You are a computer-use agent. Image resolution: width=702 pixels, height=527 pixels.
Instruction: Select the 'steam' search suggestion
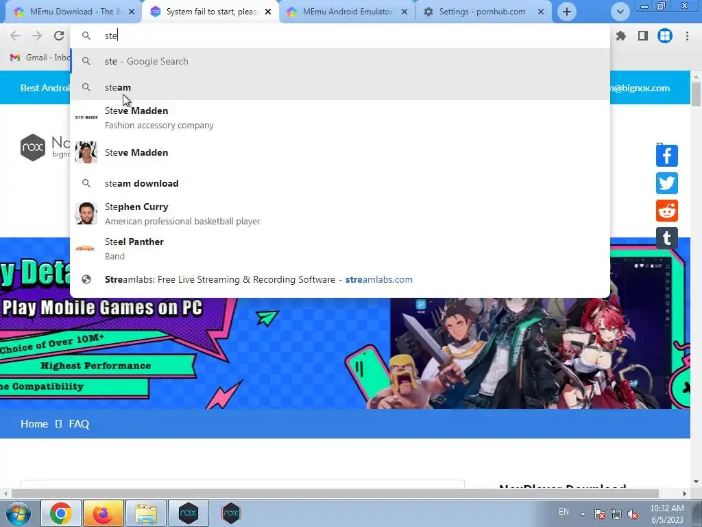(x=340, y=87)
